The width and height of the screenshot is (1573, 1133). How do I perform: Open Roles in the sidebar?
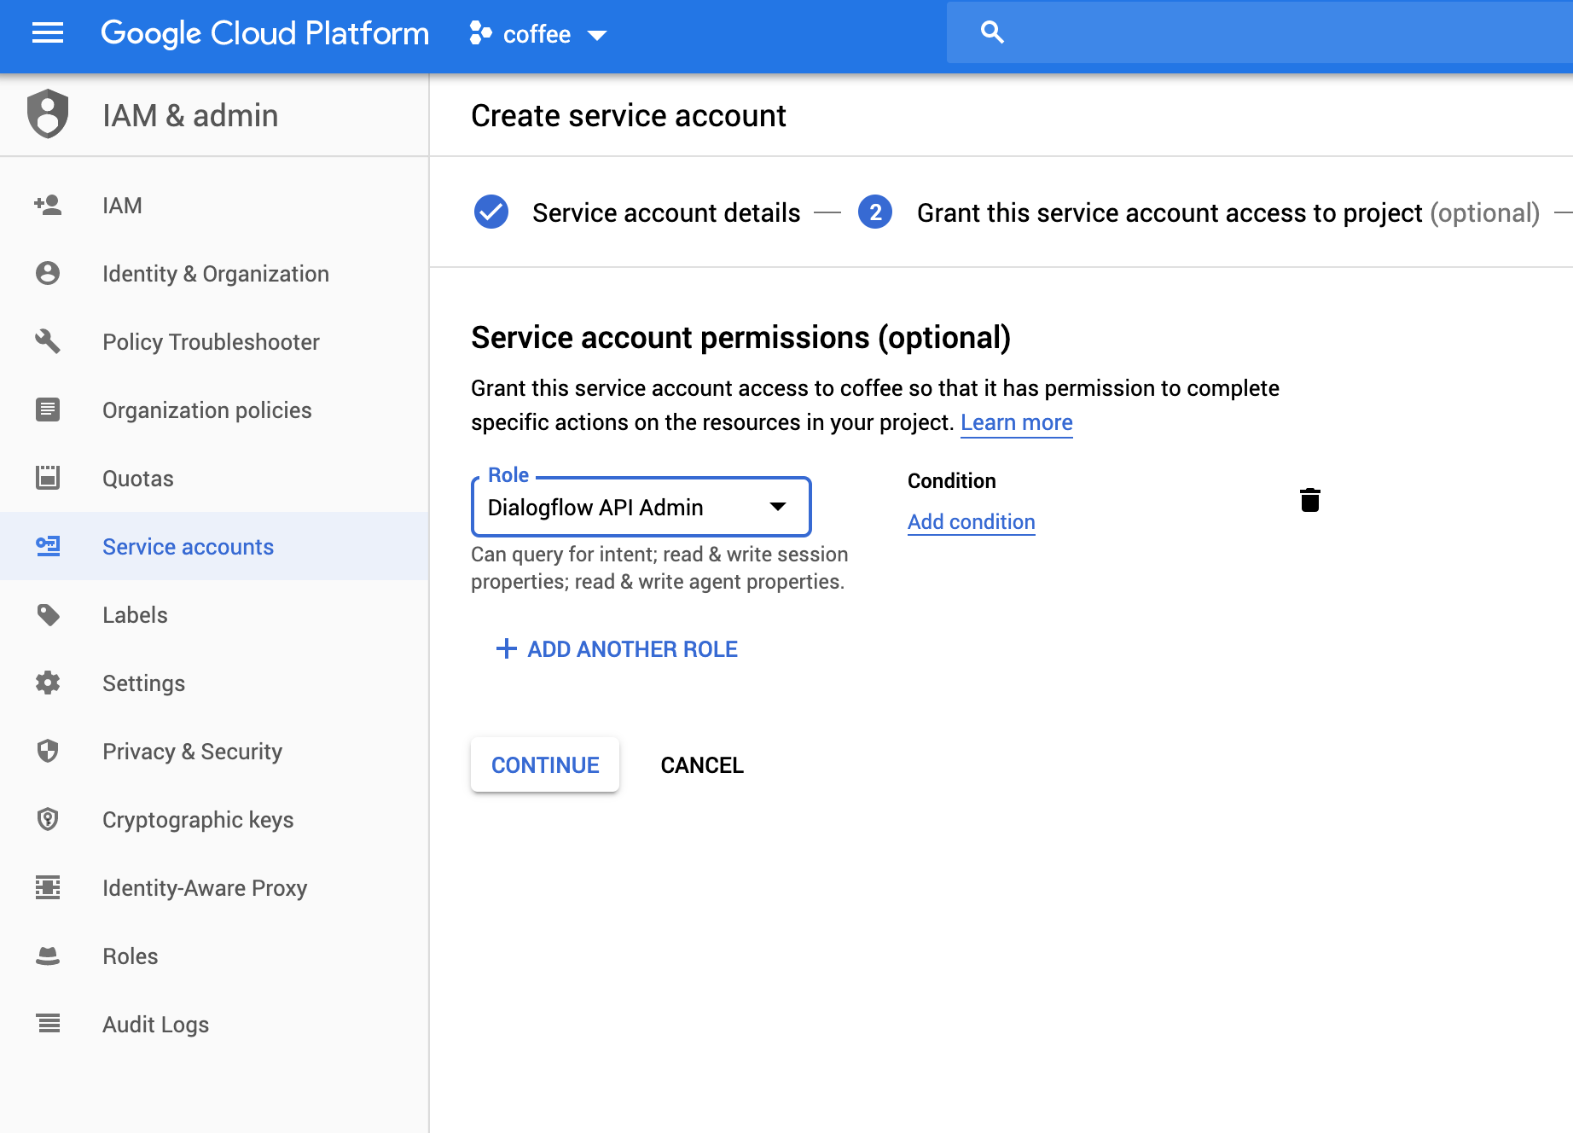(x=214, y=956)
